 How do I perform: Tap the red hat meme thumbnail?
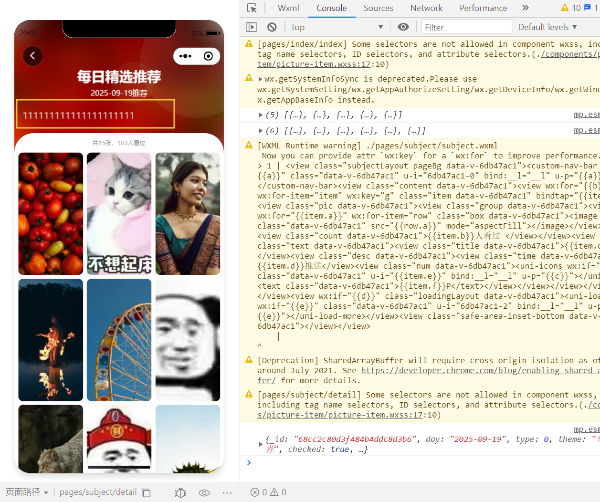[x=119, y=439]
